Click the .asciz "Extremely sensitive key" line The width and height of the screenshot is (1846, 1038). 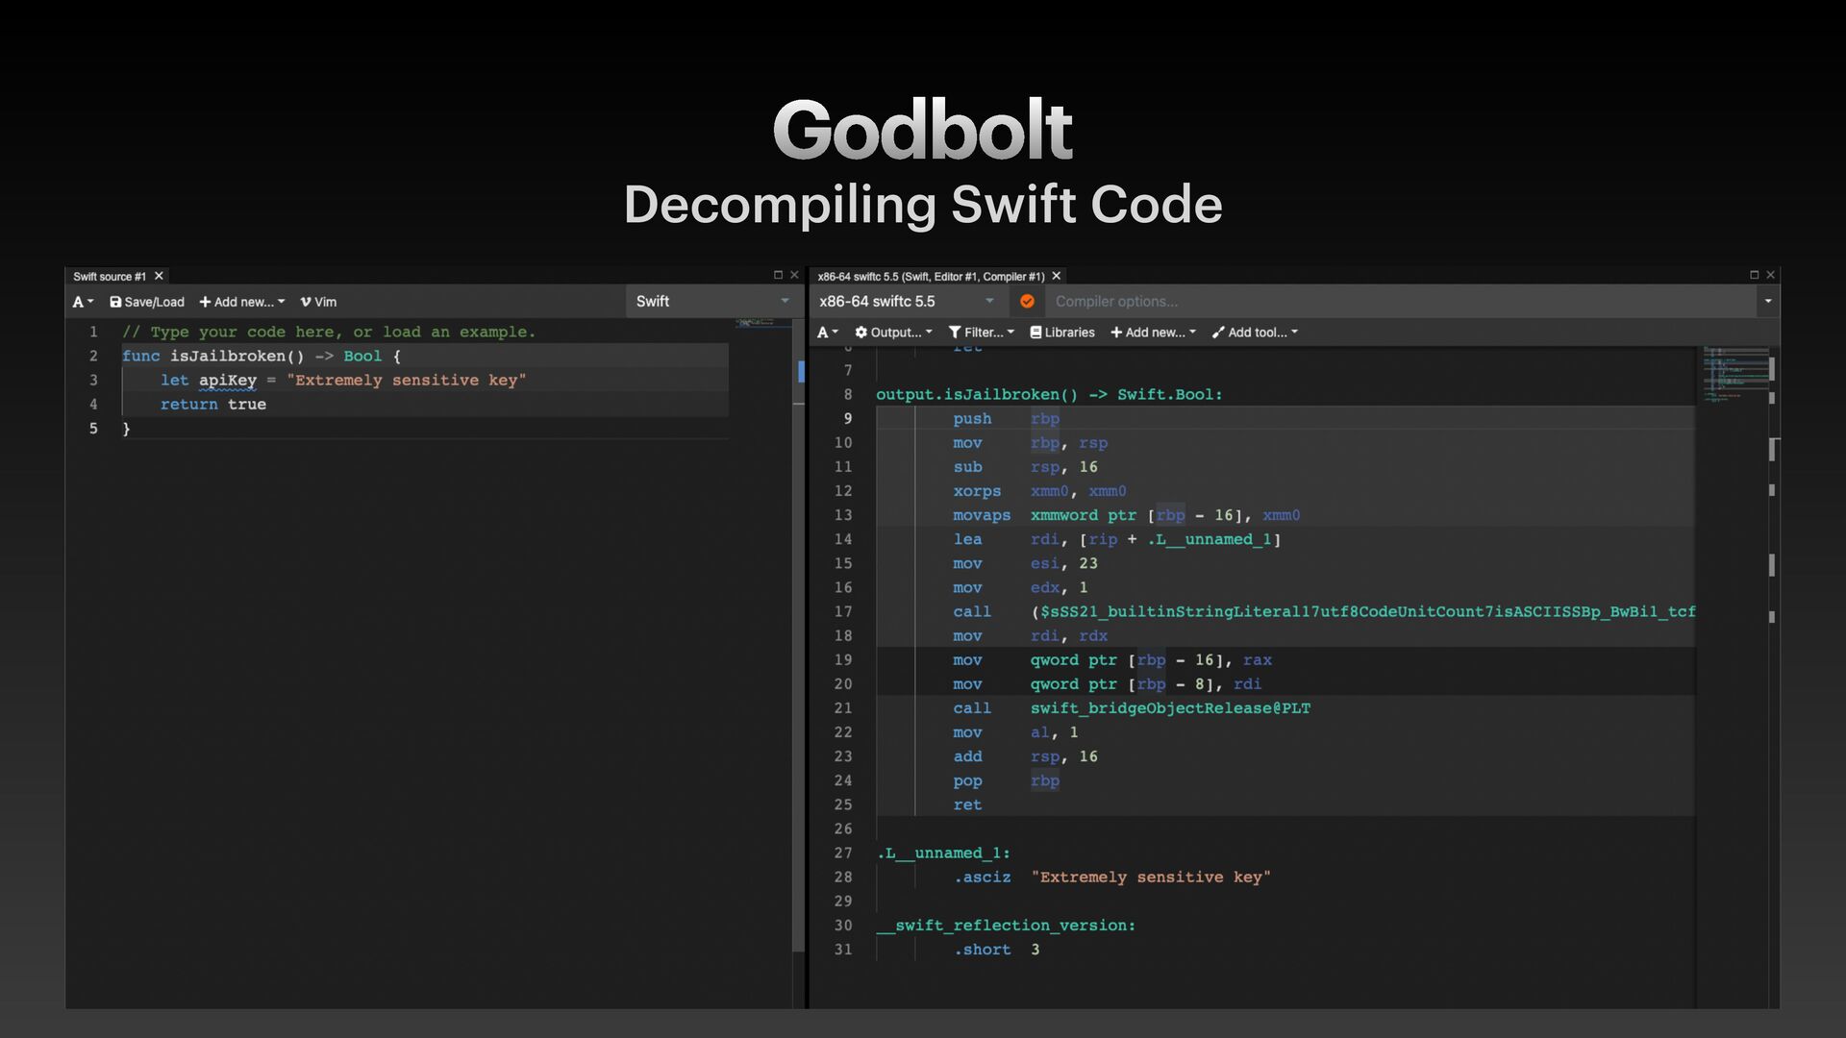[x=1111, y=877]
